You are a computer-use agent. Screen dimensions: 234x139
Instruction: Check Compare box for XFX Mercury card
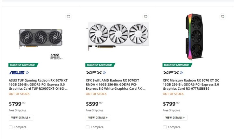point(165,127)
